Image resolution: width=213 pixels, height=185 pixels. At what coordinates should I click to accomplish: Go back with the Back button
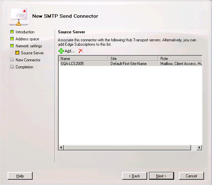click(134, 176)
